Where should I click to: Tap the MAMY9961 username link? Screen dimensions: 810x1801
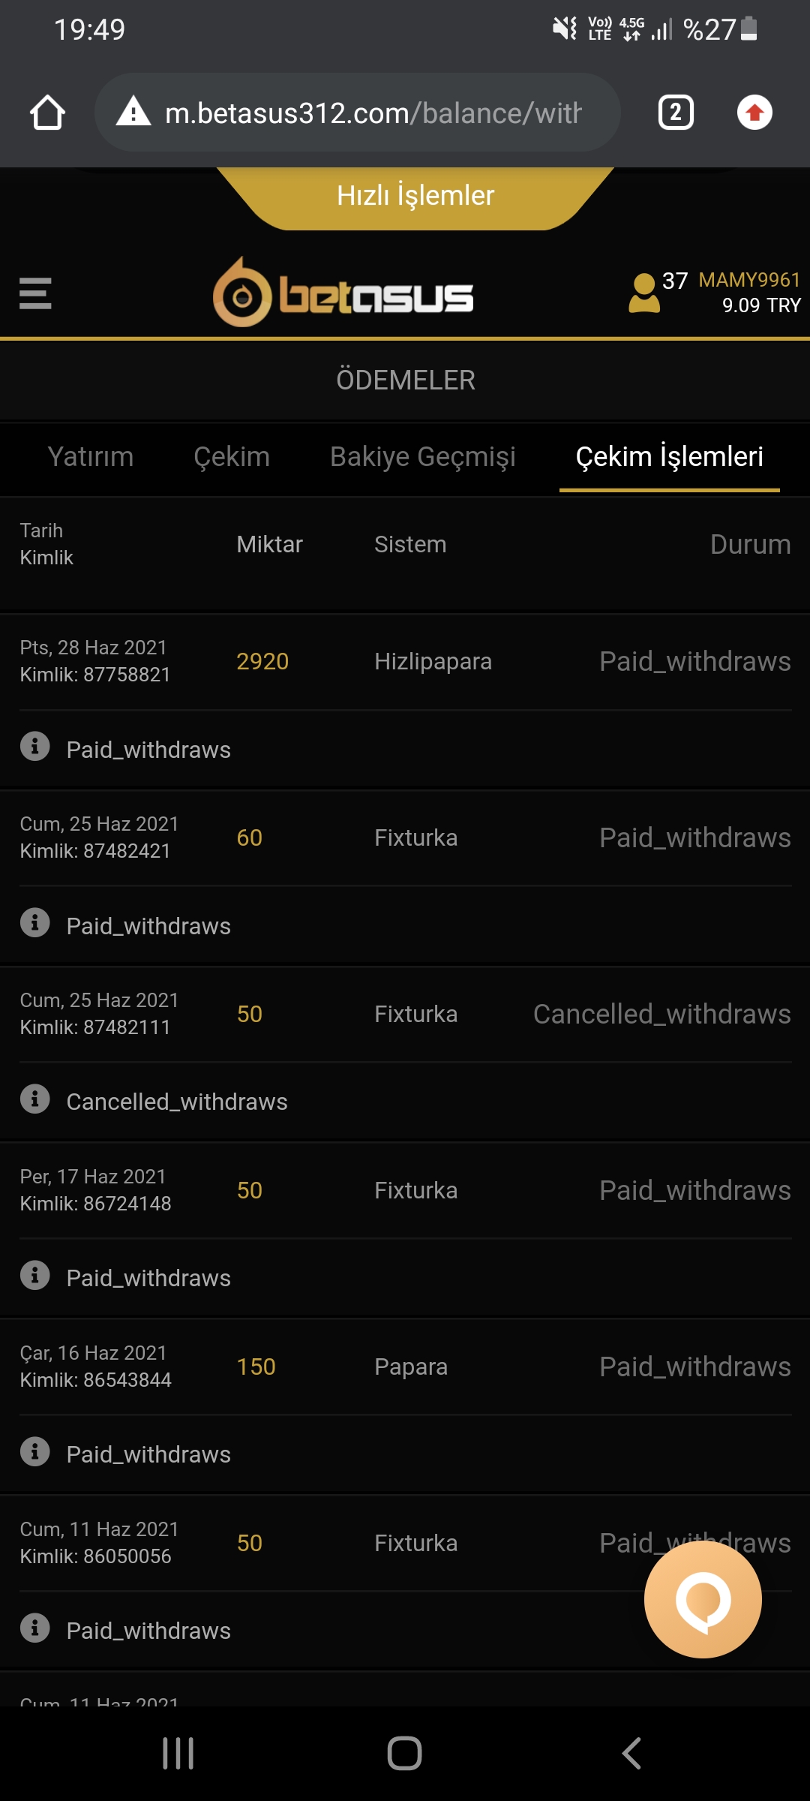749,280
